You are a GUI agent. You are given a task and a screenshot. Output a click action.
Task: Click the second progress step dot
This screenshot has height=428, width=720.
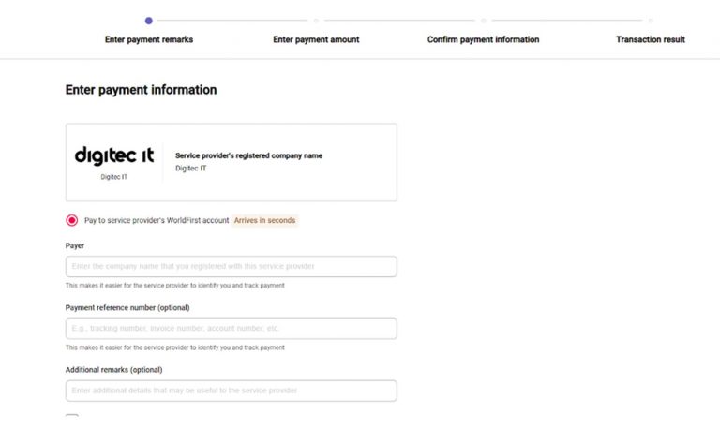[316, 21]
